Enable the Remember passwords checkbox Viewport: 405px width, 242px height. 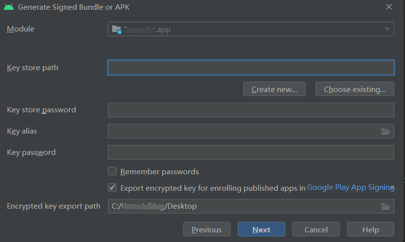pyautogui.click(x=113, y=171)
